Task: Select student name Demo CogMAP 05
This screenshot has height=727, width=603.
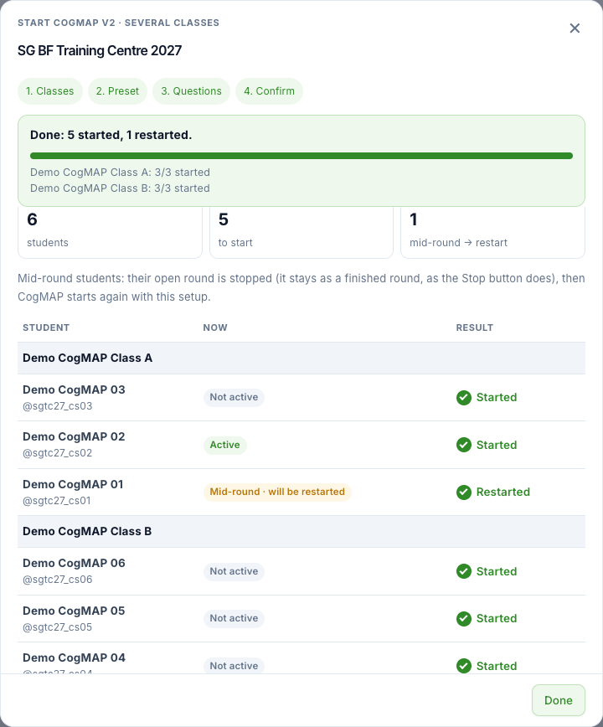Action: tap(74, 611)
